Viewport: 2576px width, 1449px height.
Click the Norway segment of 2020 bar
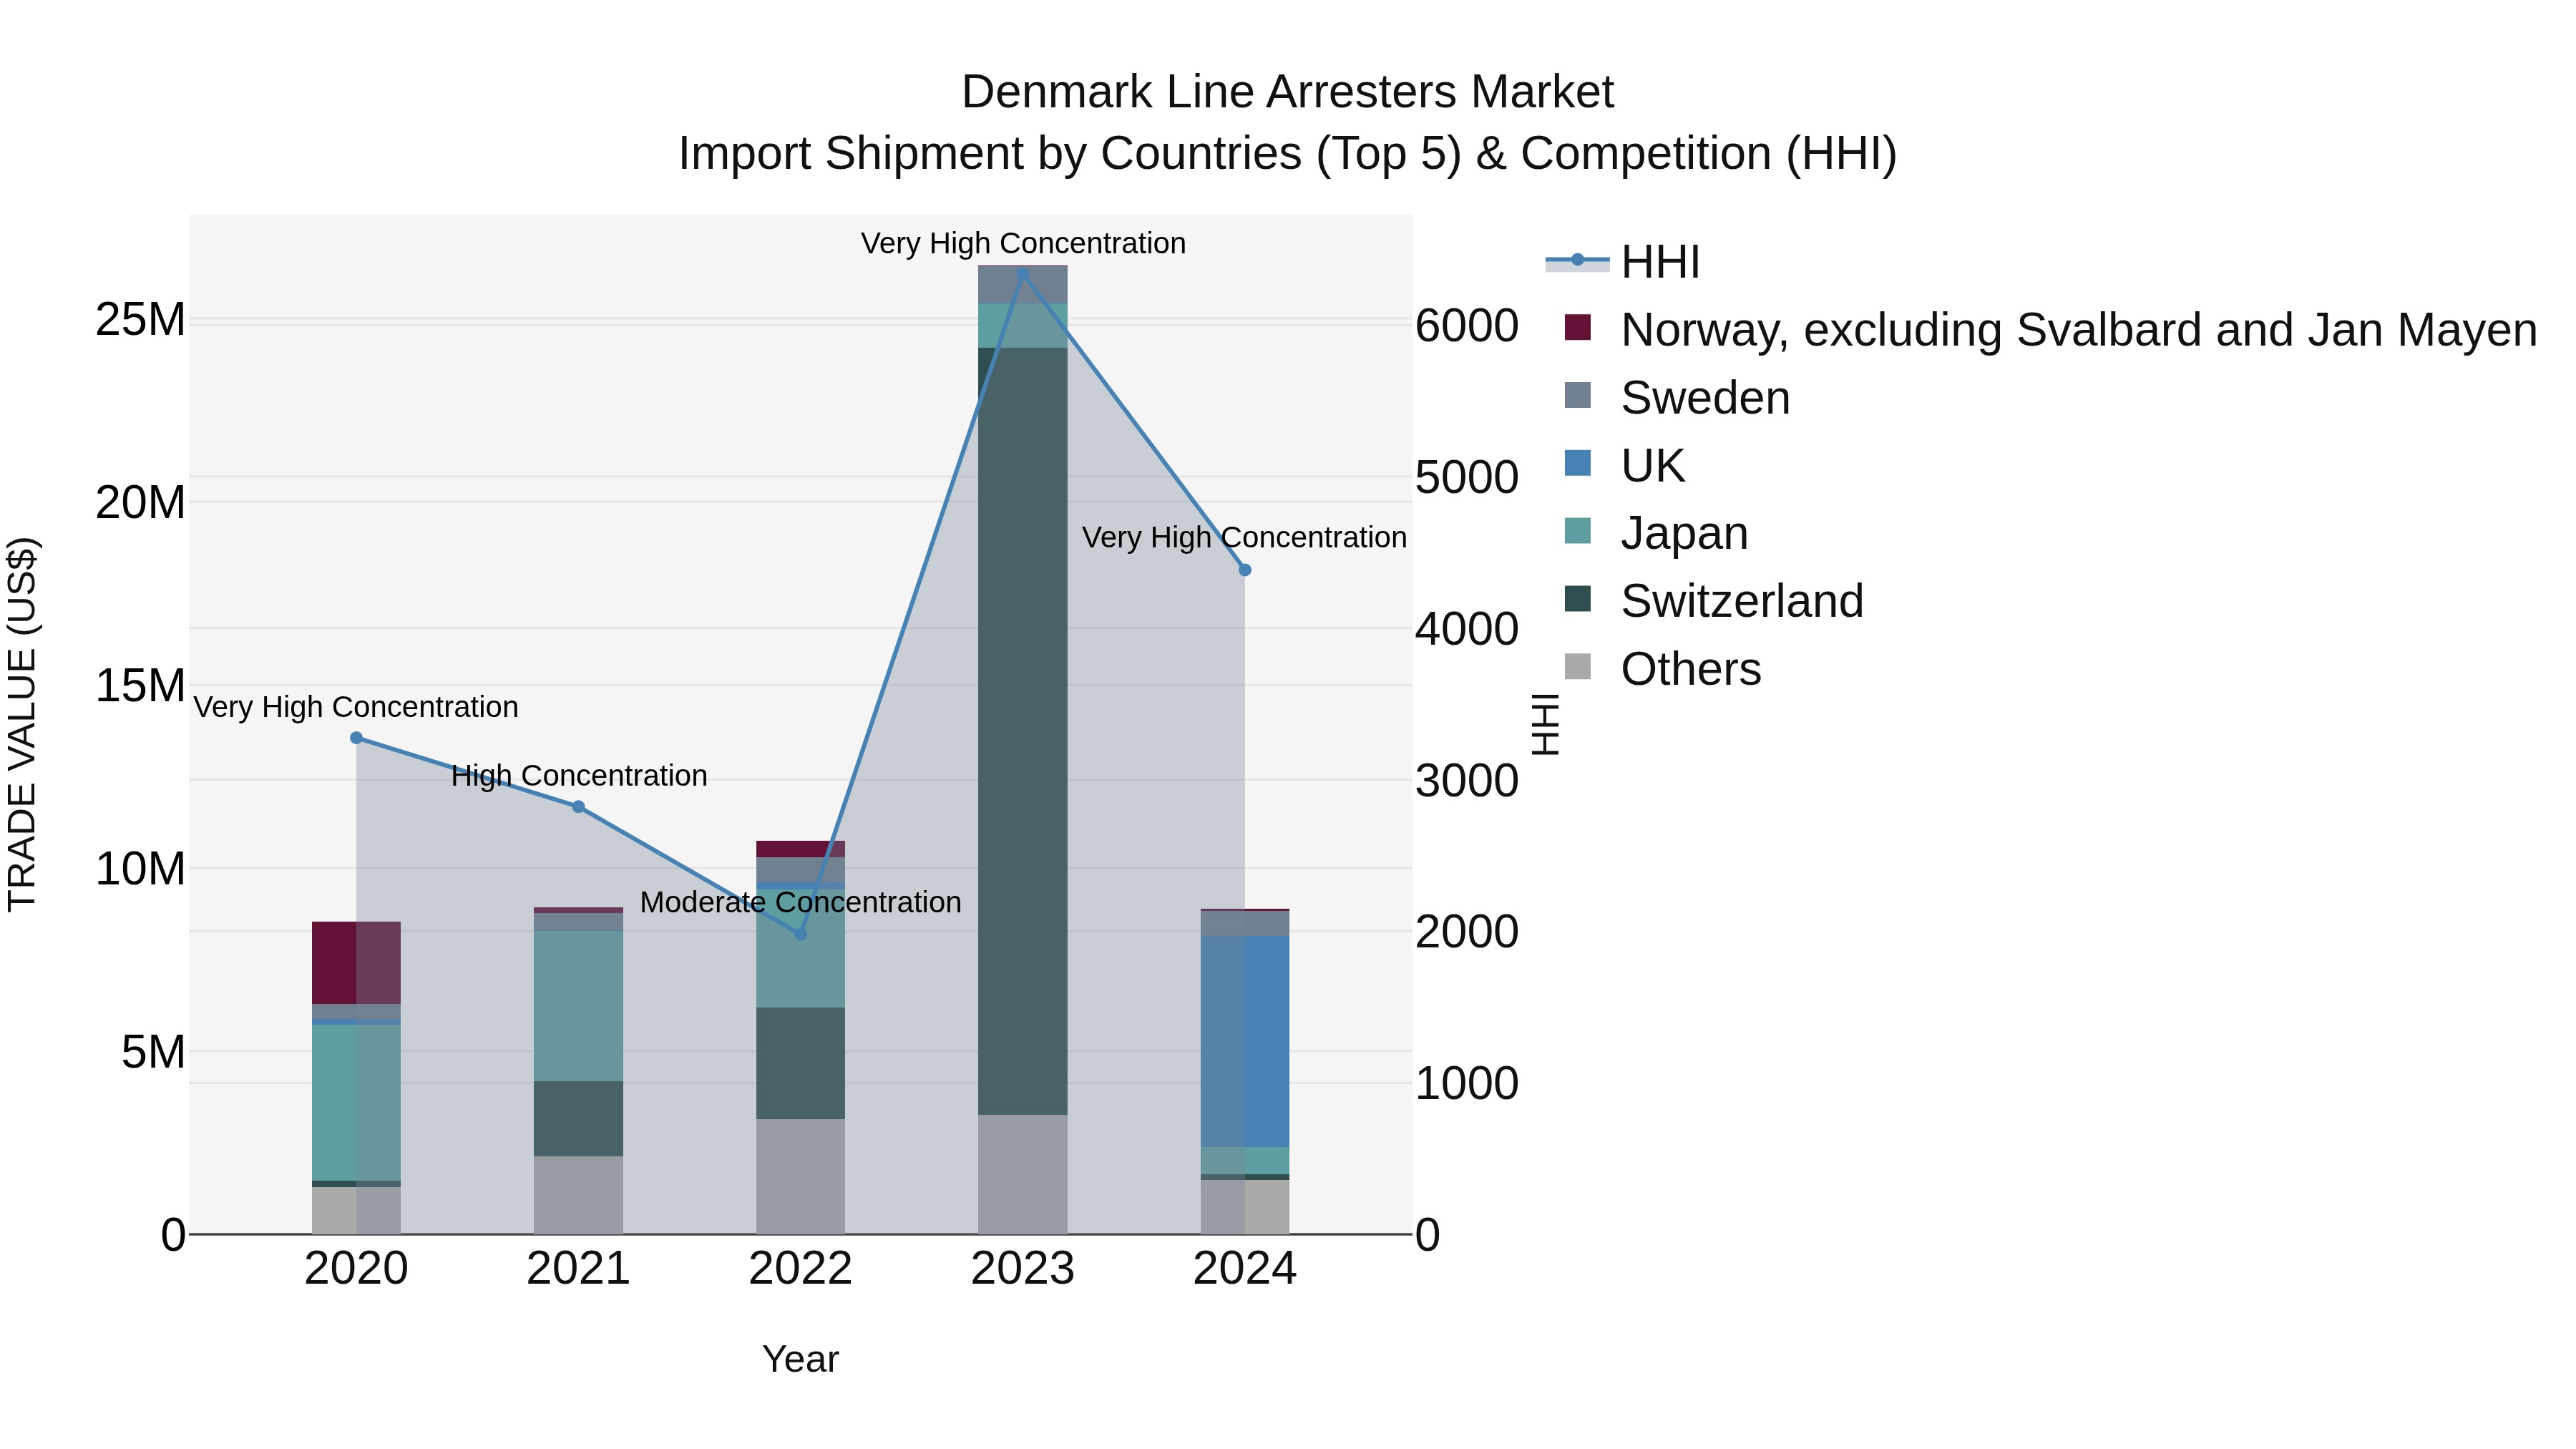pos(356,963)
